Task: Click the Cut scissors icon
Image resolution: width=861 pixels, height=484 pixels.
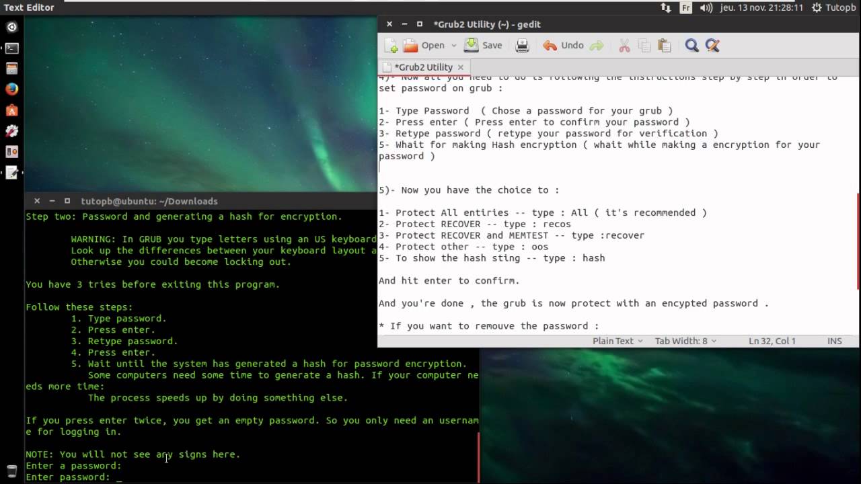Action: point(624,46)
